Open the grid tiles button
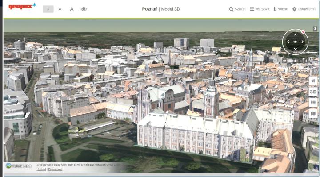This screenshot has height=177, width=320. [313, 103]
